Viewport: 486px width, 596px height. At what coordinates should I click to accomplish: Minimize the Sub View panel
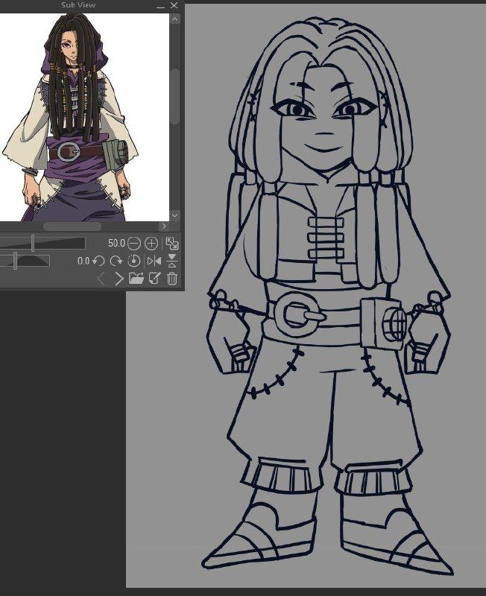[x=160, y=6]
